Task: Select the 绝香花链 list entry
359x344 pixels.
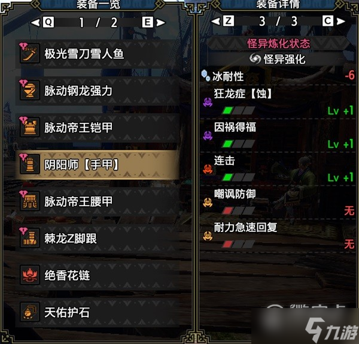Action: click(98, 276)
